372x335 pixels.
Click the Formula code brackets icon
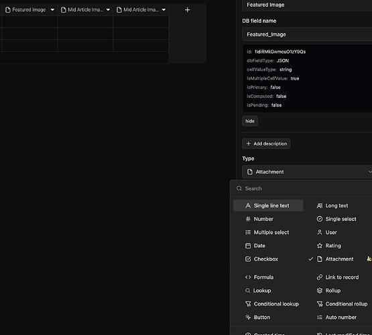coord(248,277)
